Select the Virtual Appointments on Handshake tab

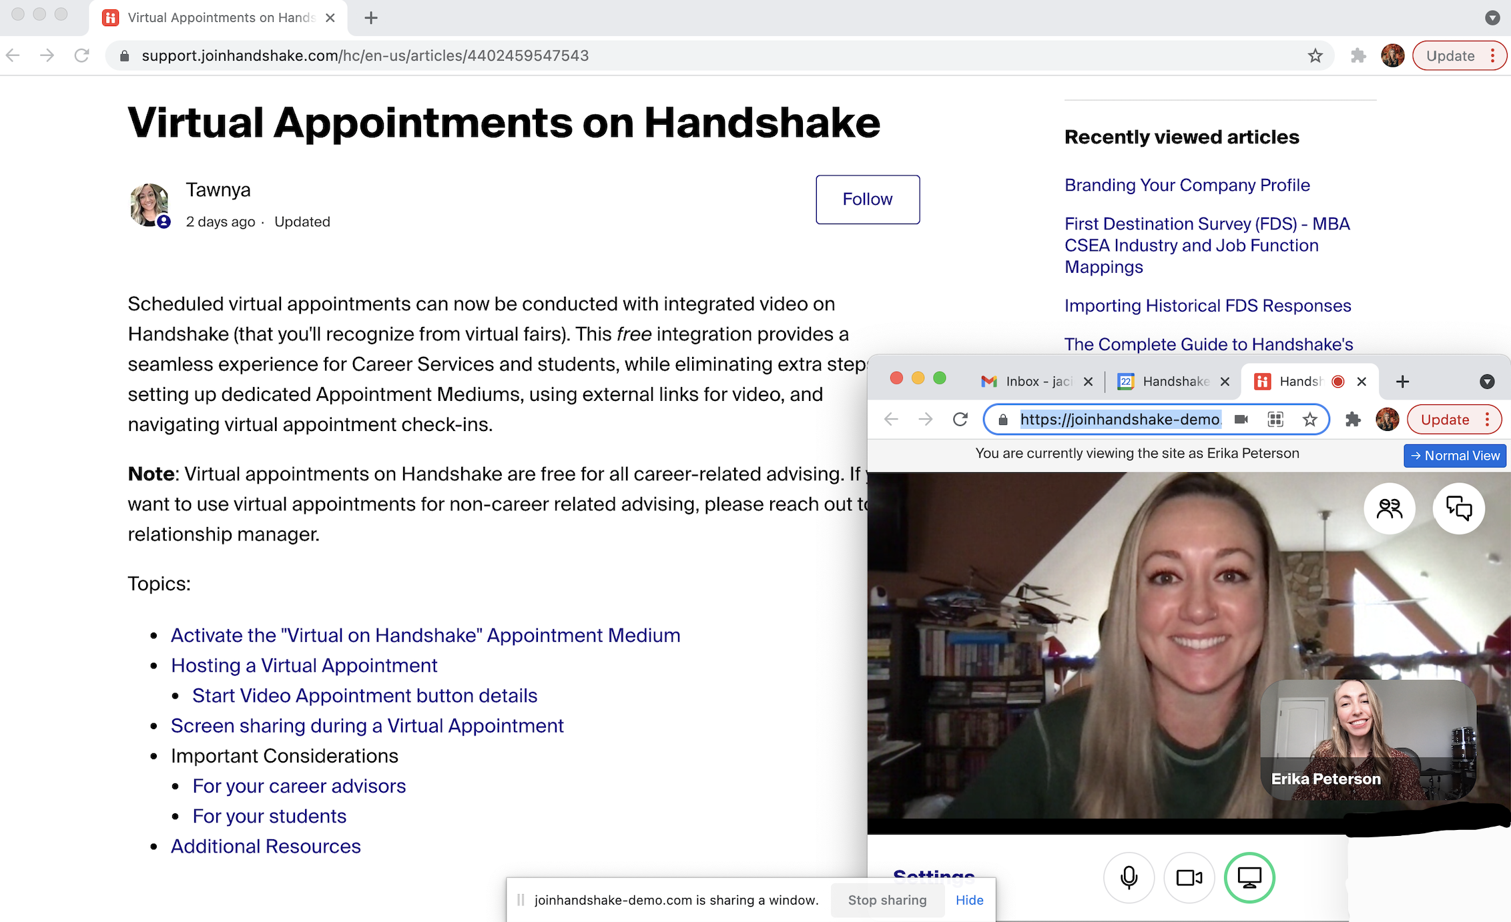pyautogui.click(x=218, y=18)
